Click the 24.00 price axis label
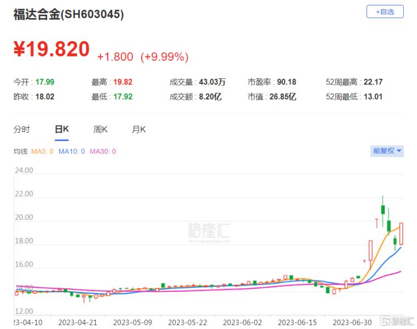The image size is (417, 329). point(24,170)
